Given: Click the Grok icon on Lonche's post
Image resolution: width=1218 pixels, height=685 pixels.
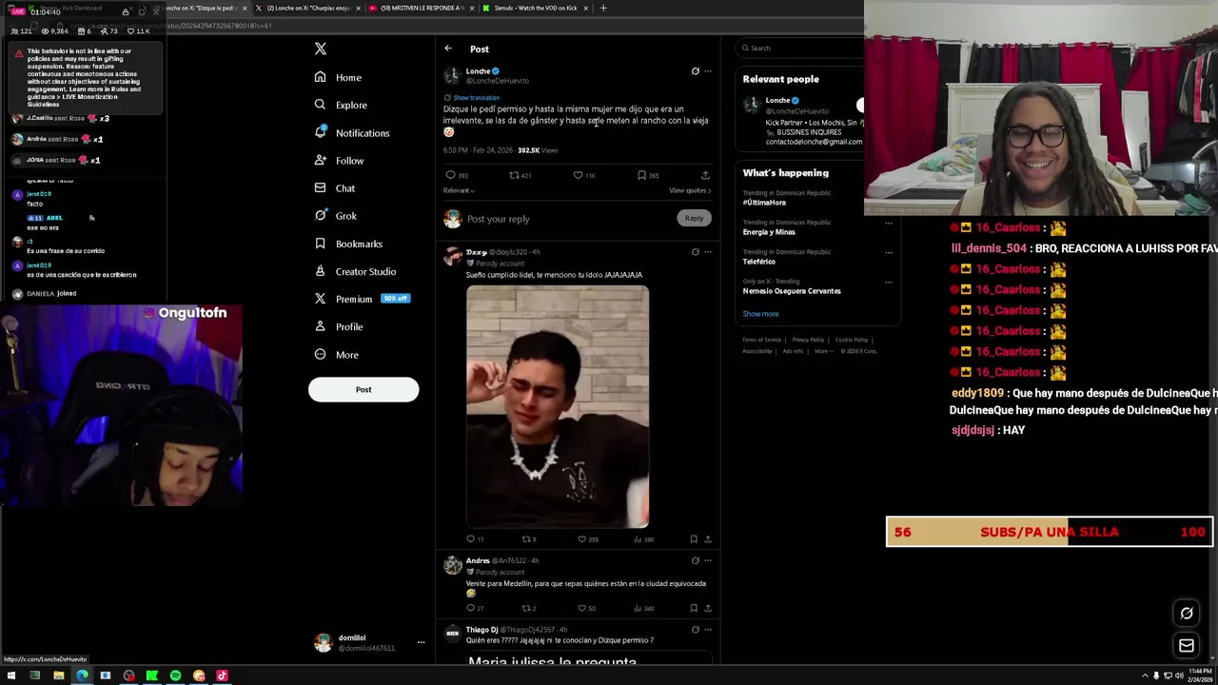Looking at the screenshot, I should [696, 71].
